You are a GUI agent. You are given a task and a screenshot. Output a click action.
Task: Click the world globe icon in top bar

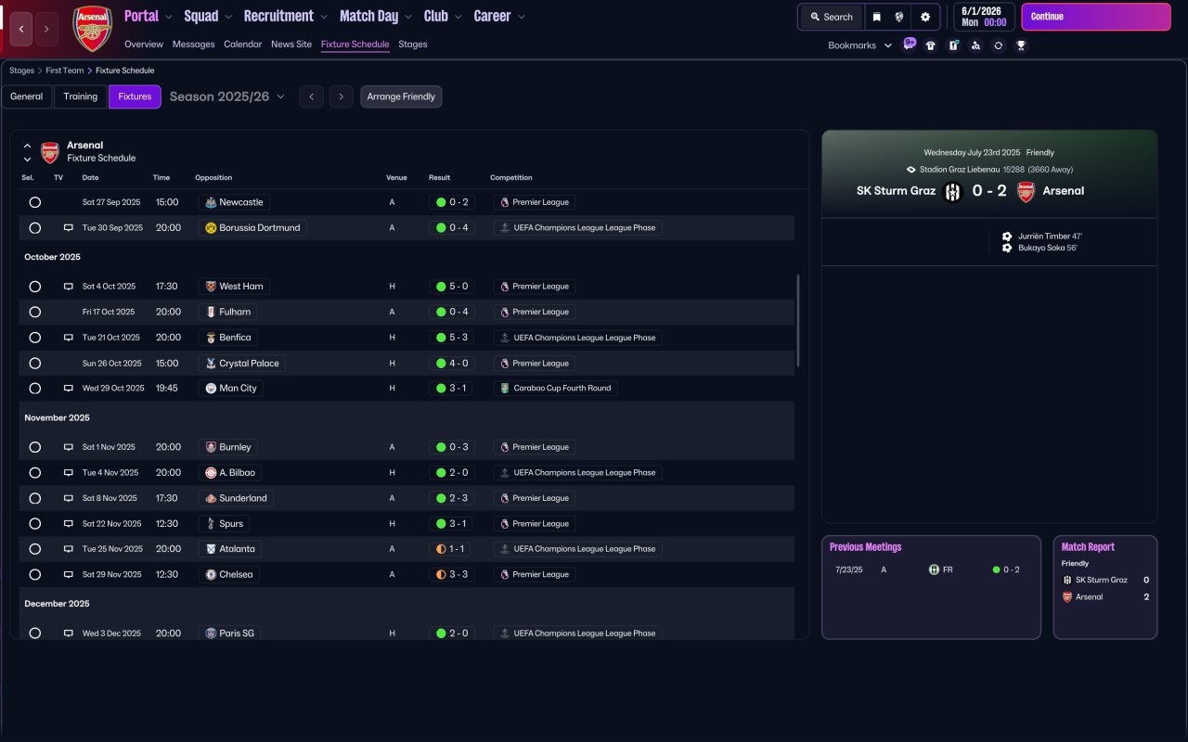[899, 17]
